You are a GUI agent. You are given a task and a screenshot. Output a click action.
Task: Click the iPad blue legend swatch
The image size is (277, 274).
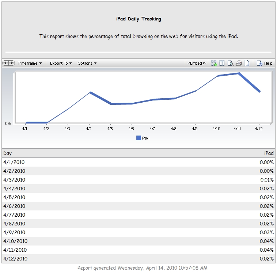[138, 138]
